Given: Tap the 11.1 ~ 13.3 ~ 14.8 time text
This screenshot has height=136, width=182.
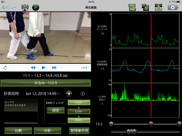Looking at the screenshot, I should click(46, 76).
